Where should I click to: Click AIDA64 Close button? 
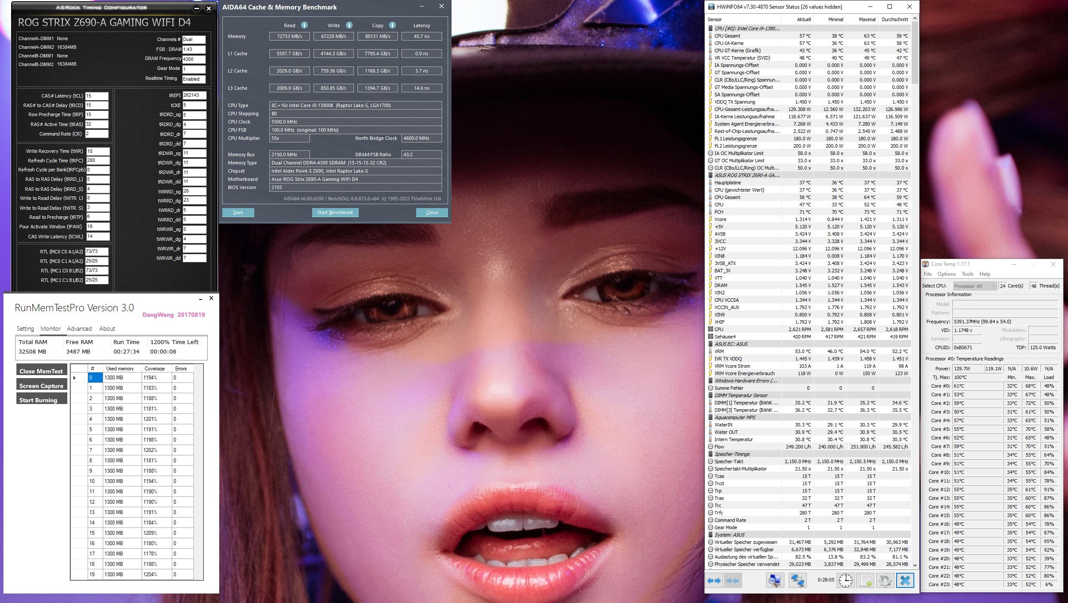(432, 212)
